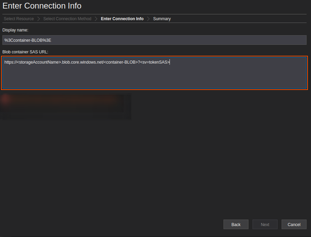
Task: Click the blurred red error icon
Action: click(5, 100)
